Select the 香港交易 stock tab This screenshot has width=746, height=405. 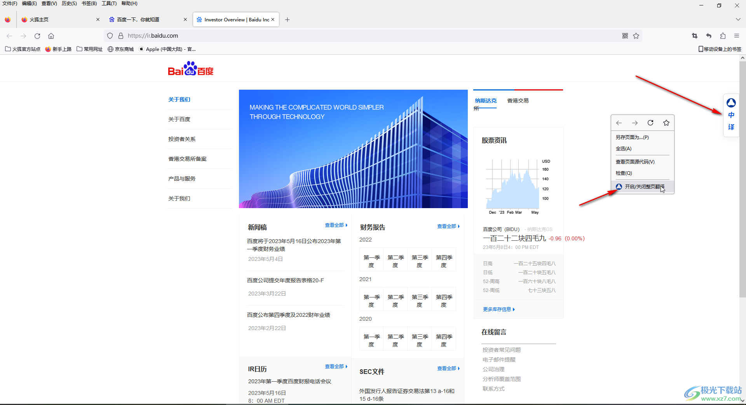[518, 101]
